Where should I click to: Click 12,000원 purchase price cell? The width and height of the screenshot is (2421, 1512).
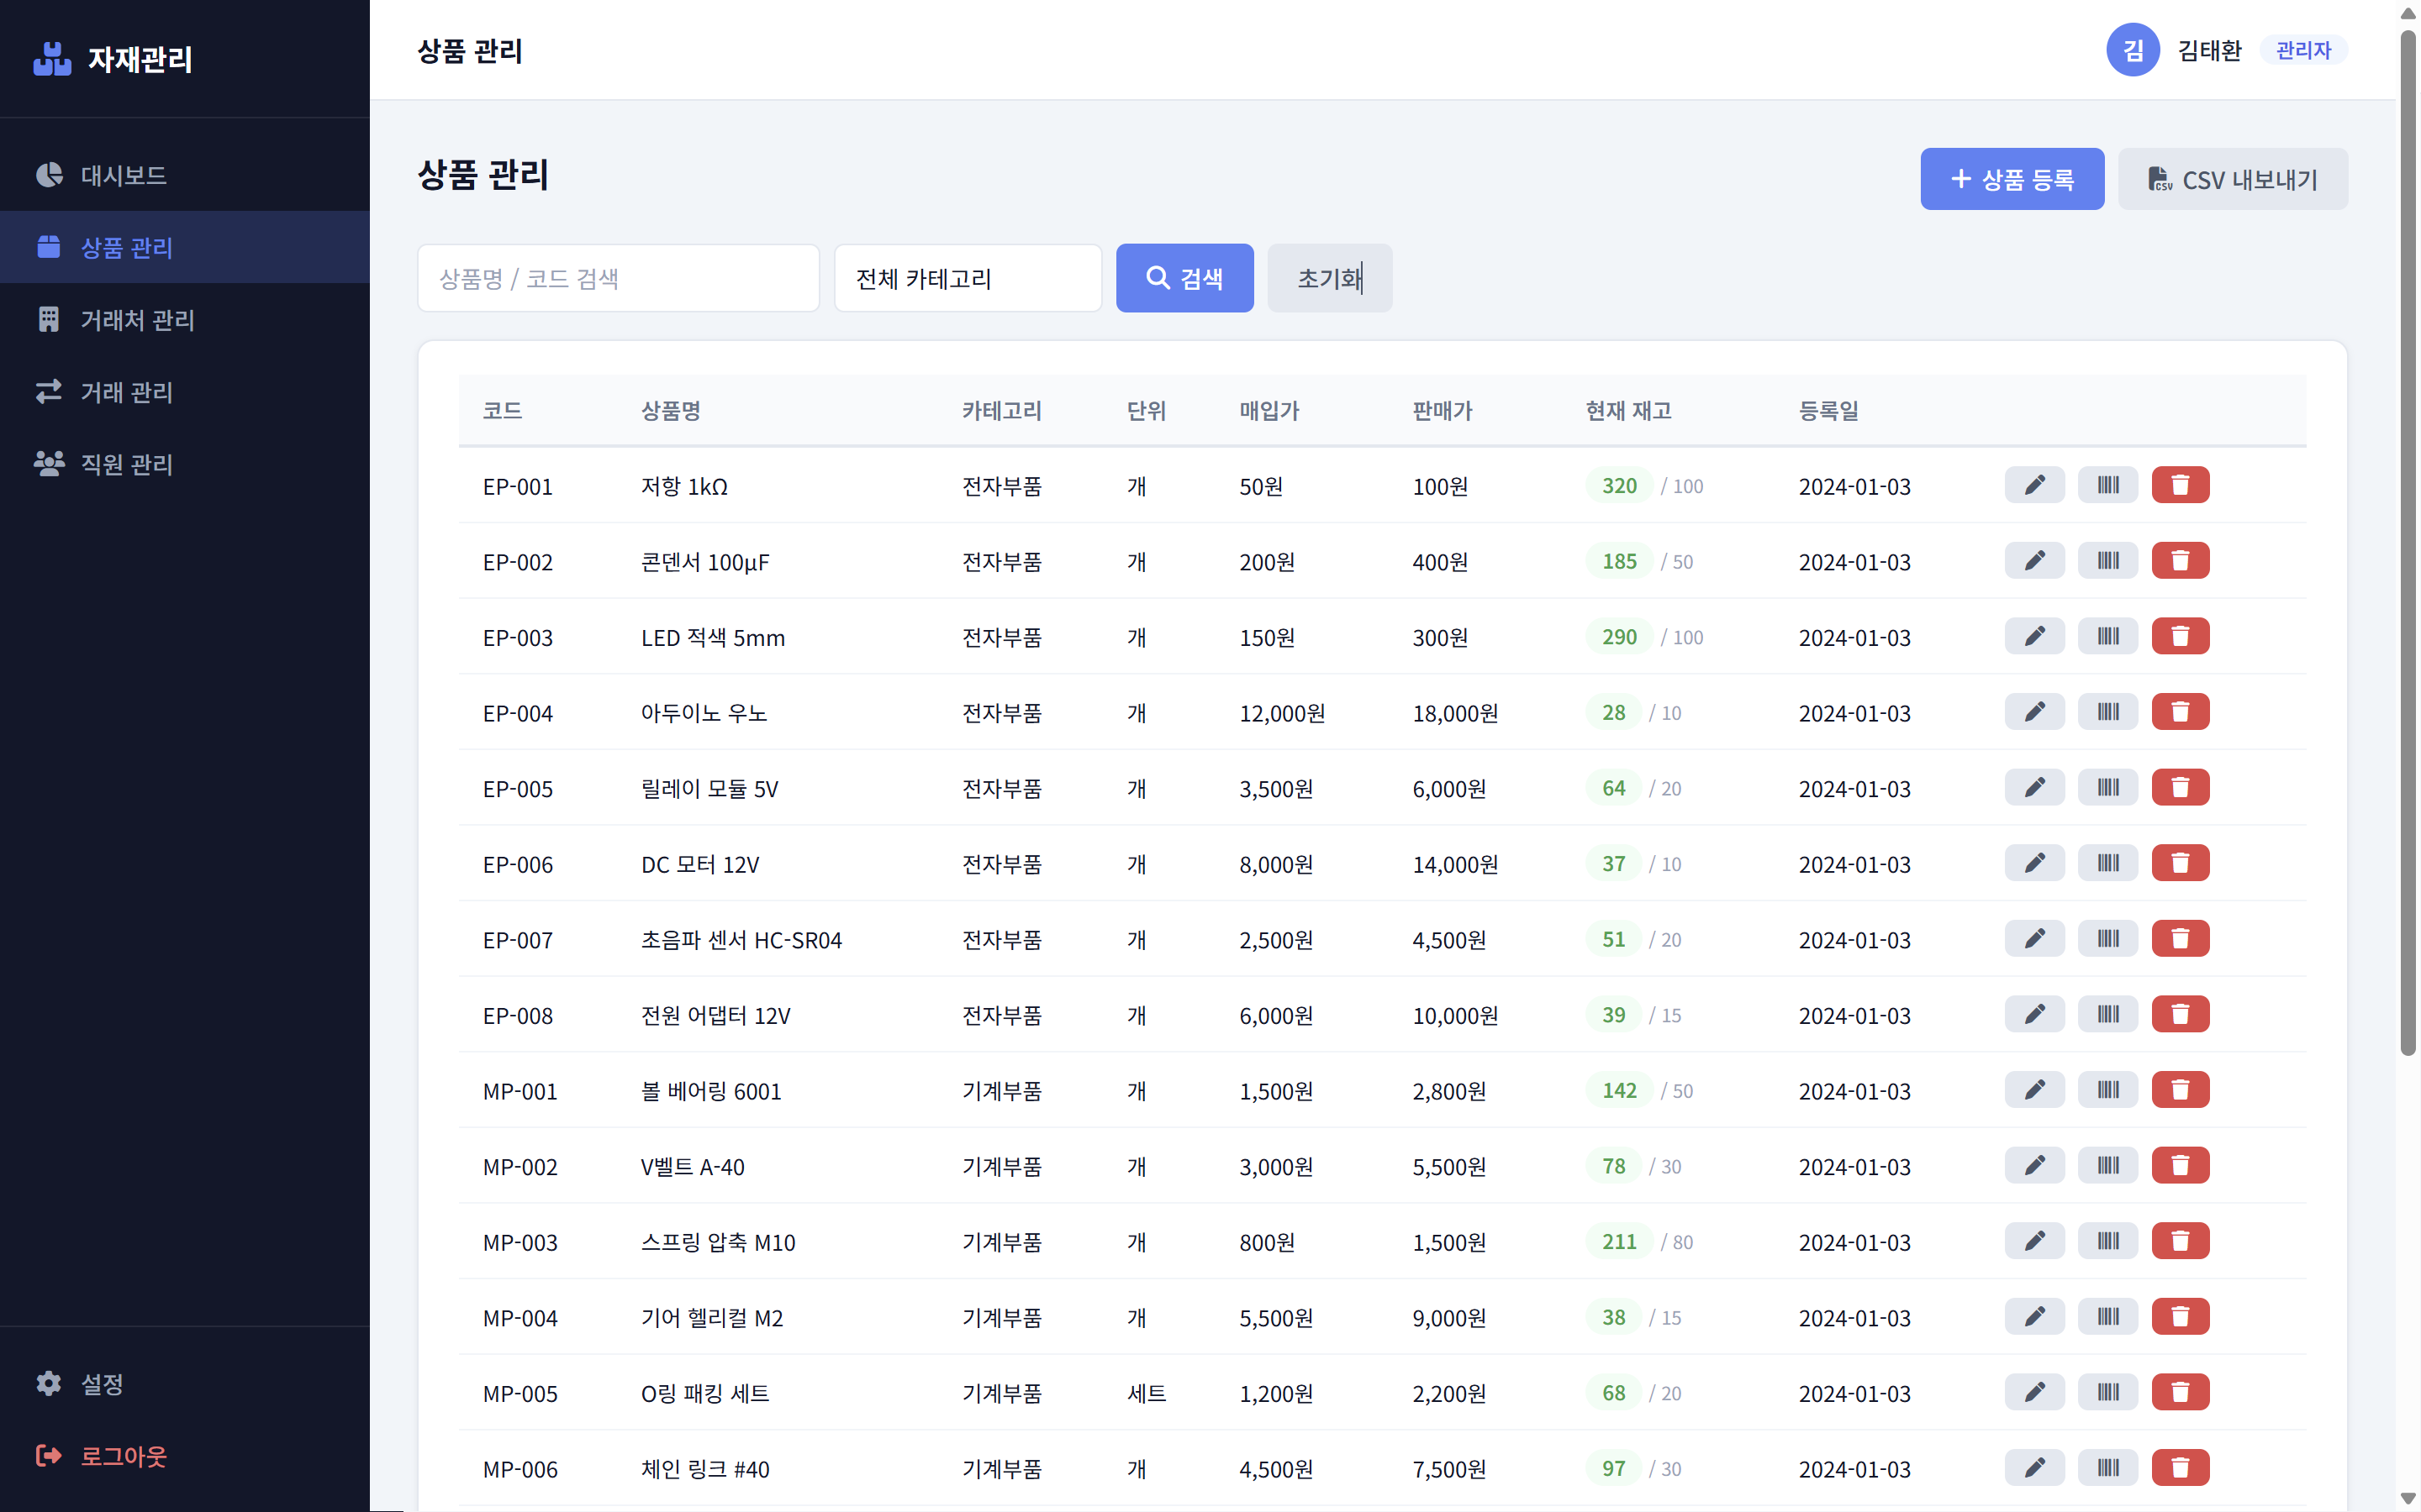[1281, 713]
